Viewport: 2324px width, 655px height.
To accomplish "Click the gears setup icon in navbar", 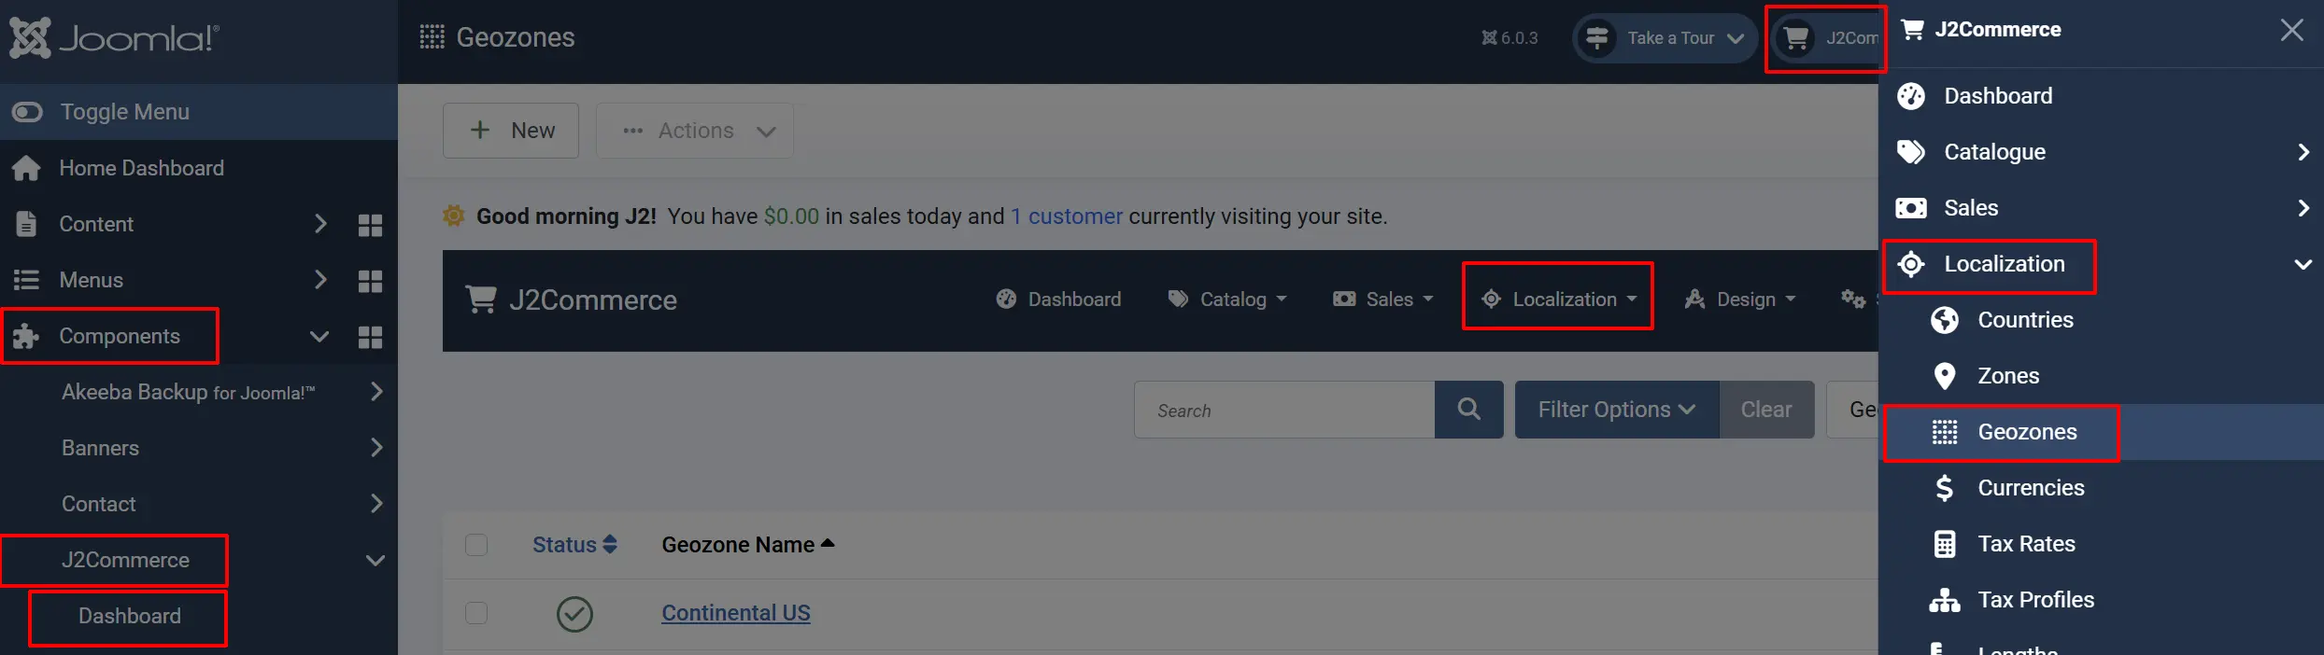I will click(1853, 300).
